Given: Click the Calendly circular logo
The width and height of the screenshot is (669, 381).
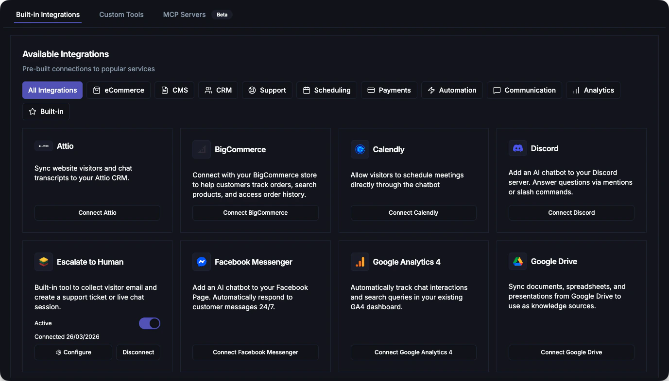Looking at the screenshot, I should 360,149.
